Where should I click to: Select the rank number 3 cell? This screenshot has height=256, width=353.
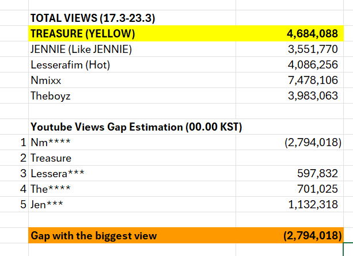14,173
